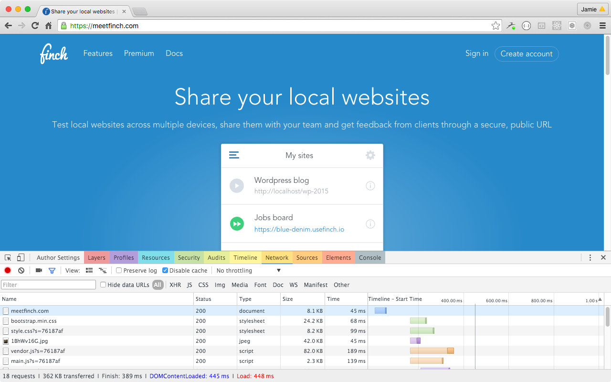Screen dimensions: 611x382
Task: Click the Premium nav link
Action: 139,53
